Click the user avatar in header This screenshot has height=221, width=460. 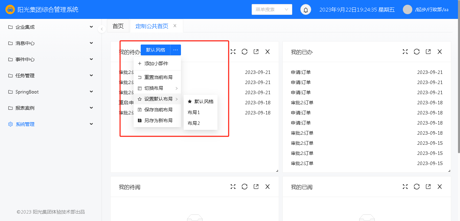(407, 9)
